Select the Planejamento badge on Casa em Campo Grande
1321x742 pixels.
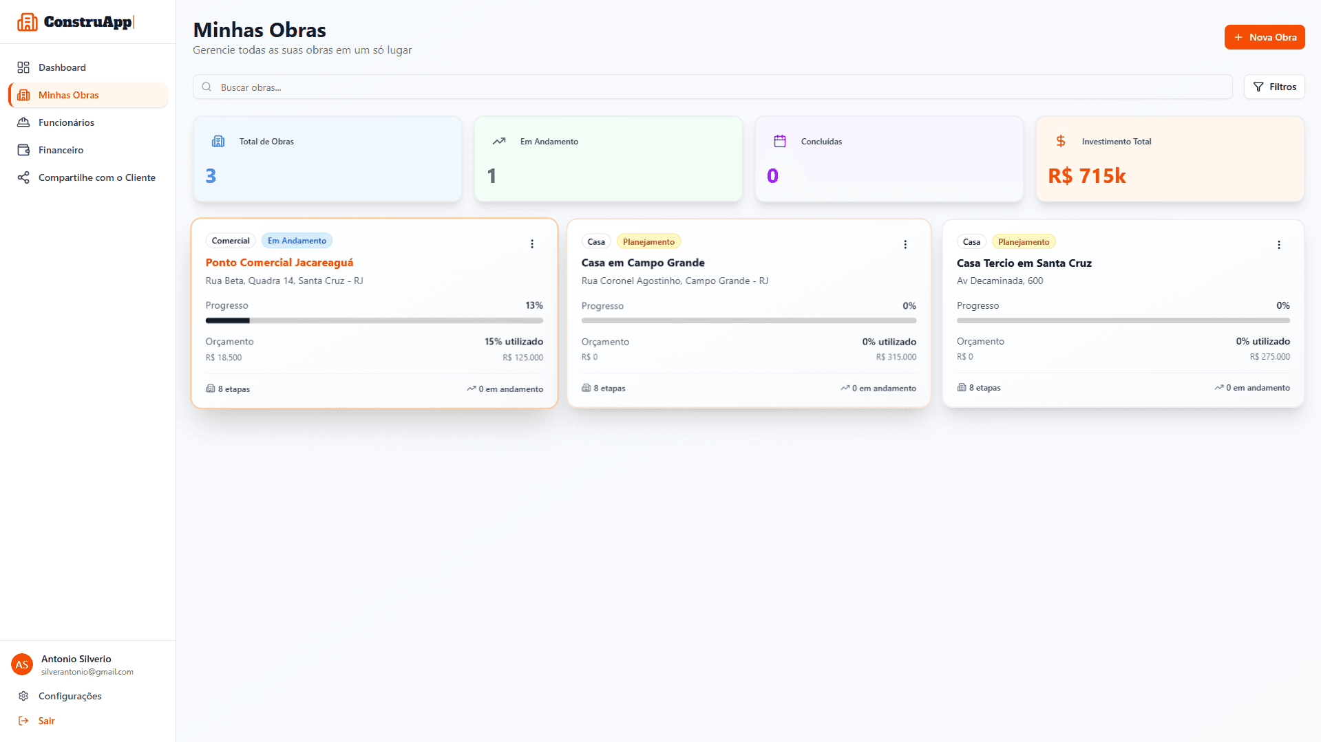point(648,241)
